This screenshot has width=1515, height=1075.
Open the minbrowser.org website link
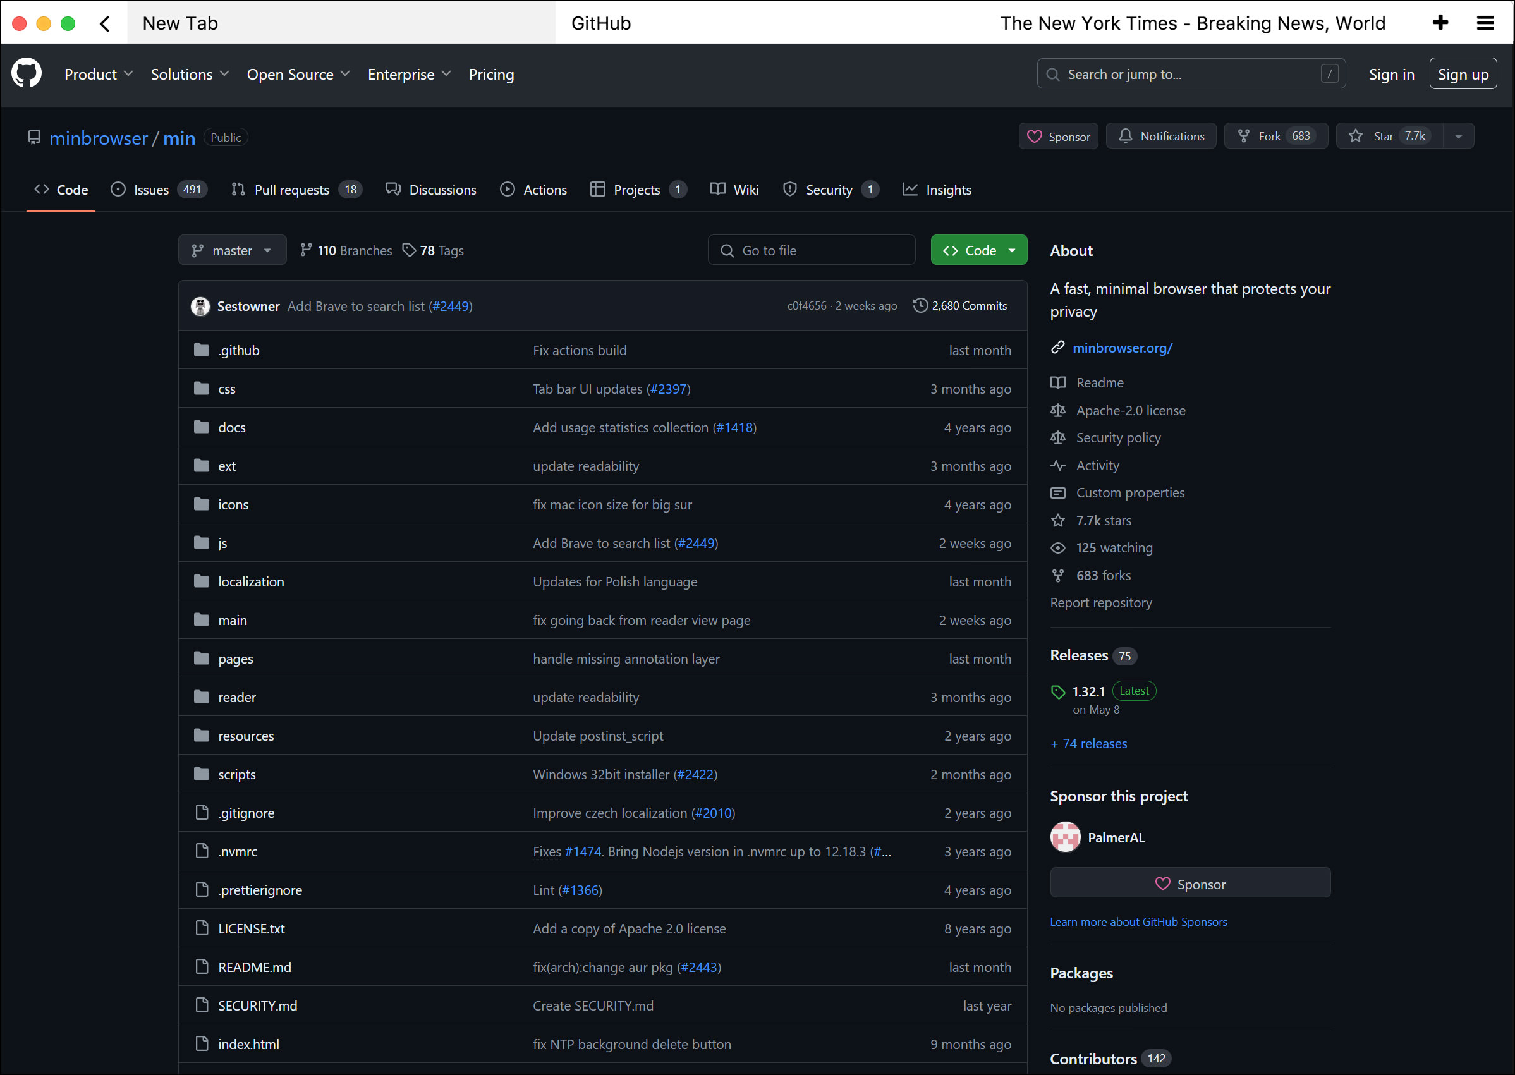(x=1122, y=348)
